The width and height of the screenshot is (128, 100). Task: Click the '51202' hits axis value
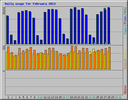pyautogui.click(x=4, y=10)
